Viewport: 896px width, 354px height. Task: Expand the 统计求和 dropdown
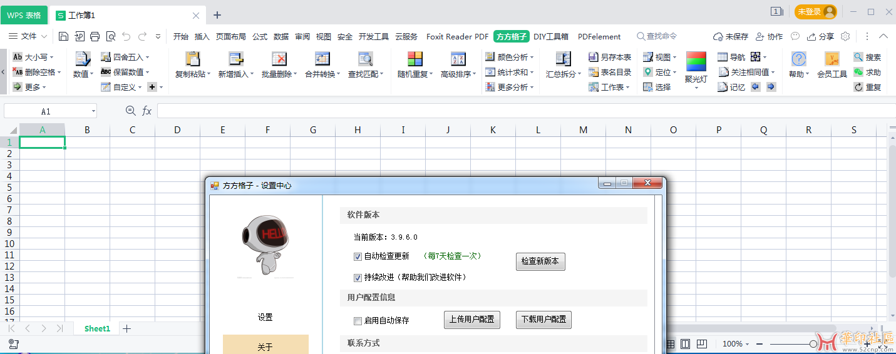(x=532, y=72)
